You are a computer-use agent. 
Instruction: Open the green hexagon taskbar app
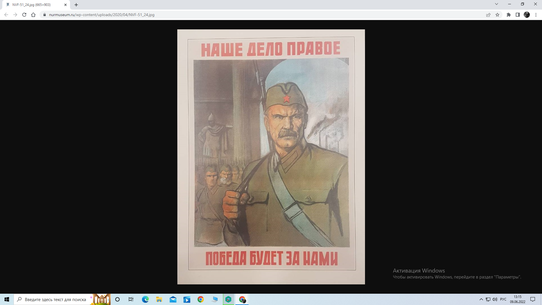pos(228,299)
